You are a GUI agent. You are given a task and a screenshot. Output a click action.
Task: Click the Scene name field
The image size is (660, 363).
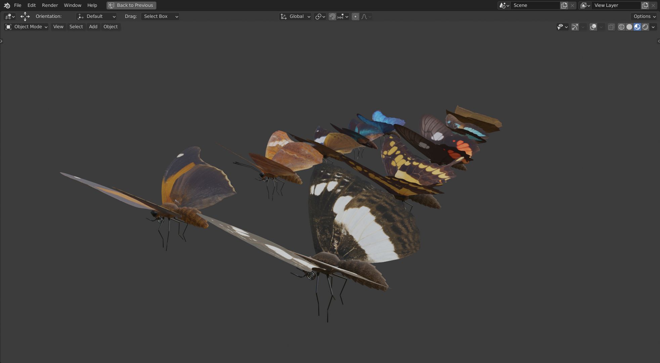pyautogui.click(x=535, y=5)
